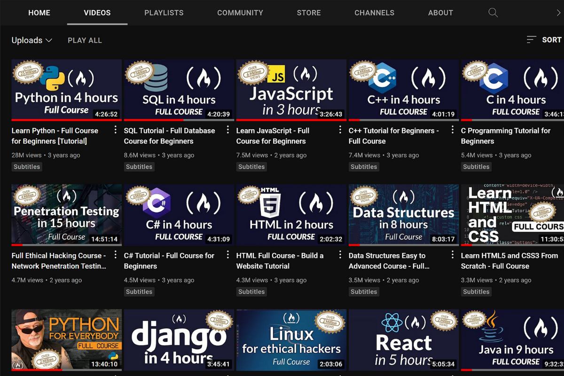Image resolution: width=564 pixels, height=376 pixels.
Task: Play the Python for Everybody thumbnail
Action: click(66, 340)
